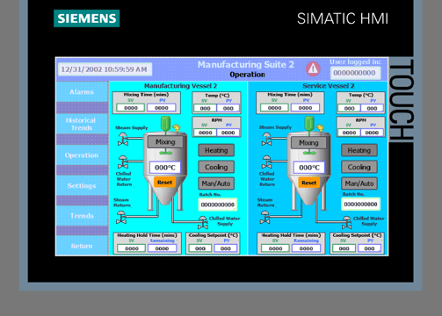The height and width of the screenshot is (316, 442).
Task: Set Temp SV for Manufacturing Vessel 2
Action: [205, 108]
